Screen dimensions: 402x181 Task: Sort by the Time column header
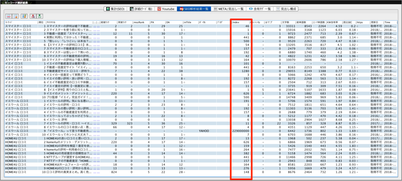pyautogui.click(x=390, y=22)
